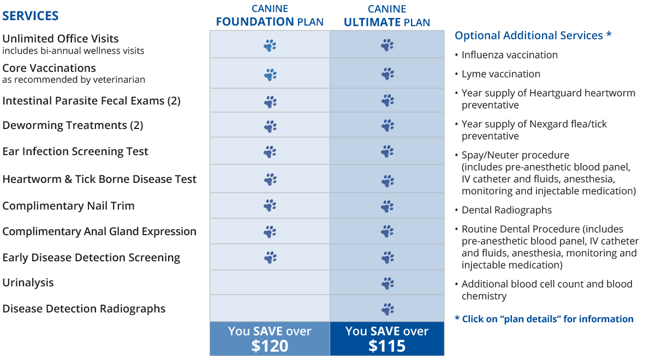Open the Canine Foundation Plan header

click(270, 15)
